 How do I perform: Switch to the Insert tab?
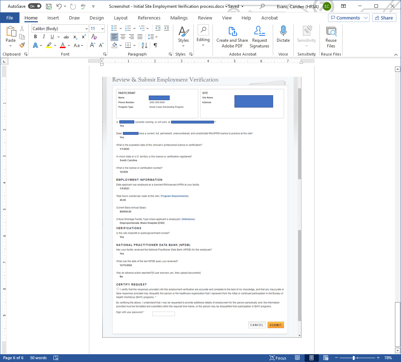pos(53,18)
